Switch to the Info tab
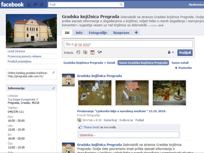Image resolution: width=204 pixels, height=153 pixels. tap(79, 33)
